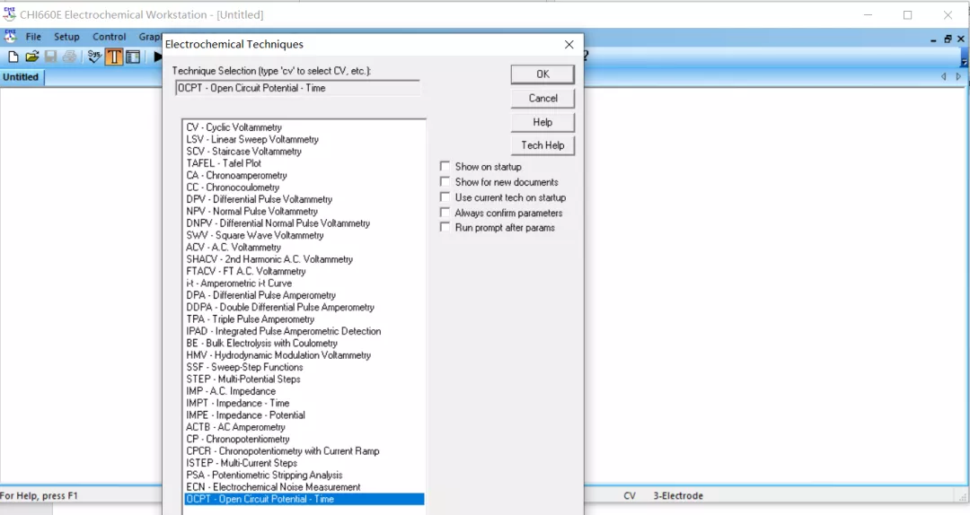Restore the inner document window
The height and width of the screenshot is (515, 970).
948,39
